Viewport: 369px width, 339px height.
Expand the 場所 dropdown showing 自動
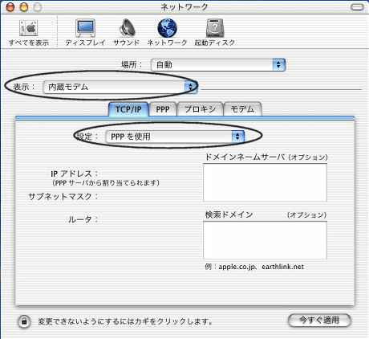coord(218,65)
